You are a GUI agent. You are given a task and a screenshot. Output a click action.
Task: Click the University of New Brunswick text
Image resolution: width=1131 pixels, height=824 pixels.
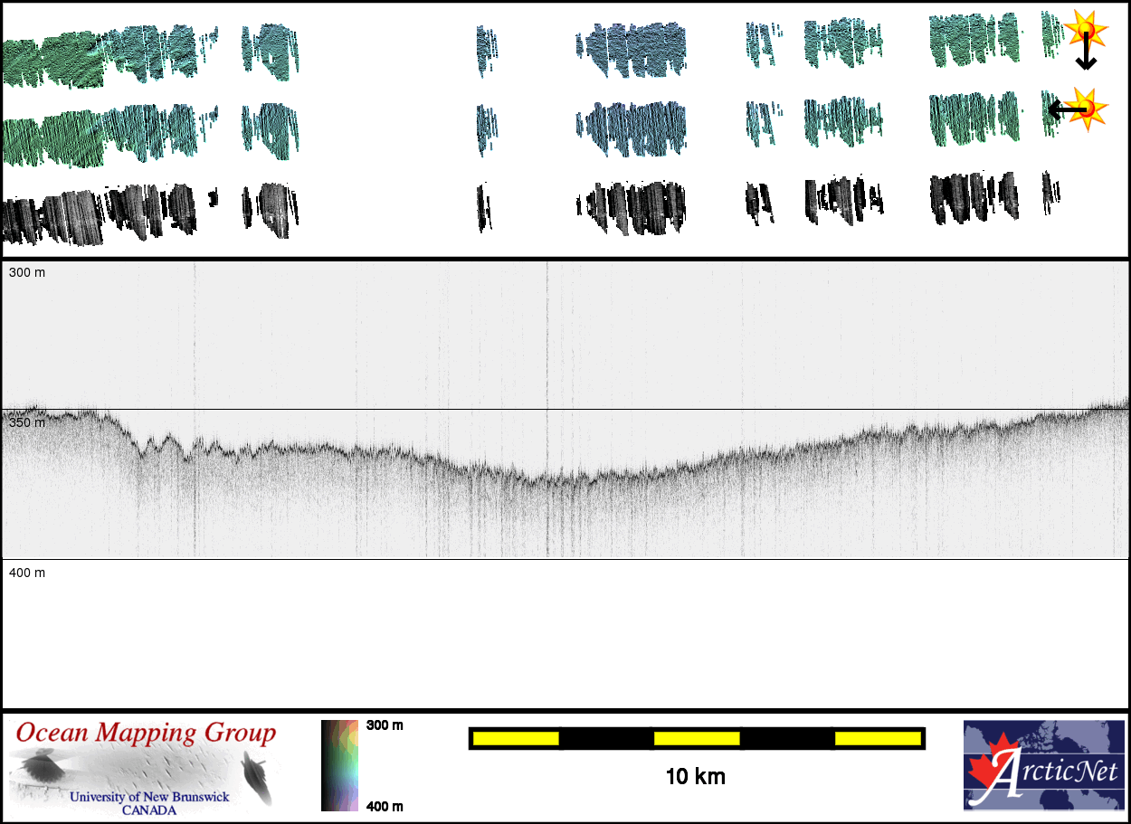[x=149, y=797]
